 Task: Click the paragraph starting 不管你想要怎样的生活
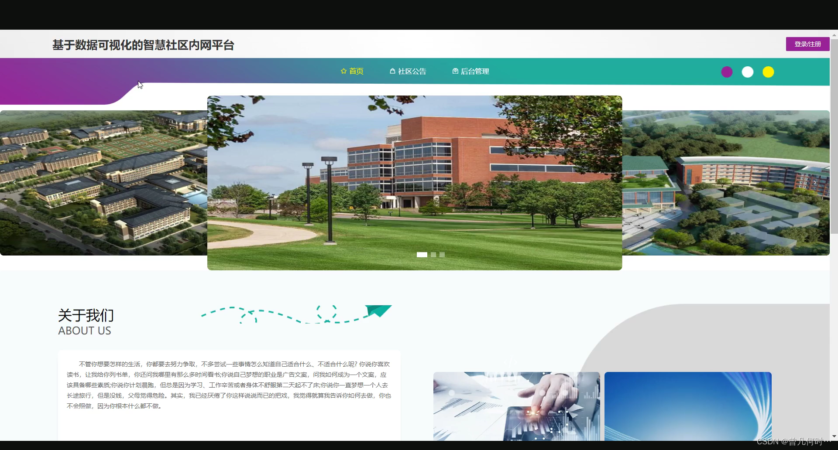229,385
